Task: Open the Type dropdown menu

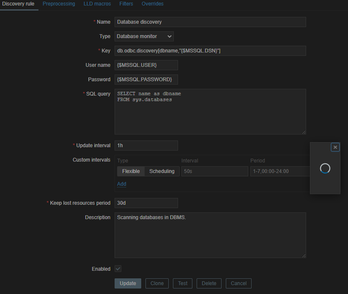Action: [144, 36]
